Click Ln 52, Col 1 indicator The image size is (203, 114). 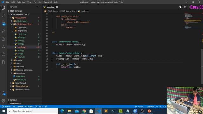[x=140, y=107]
